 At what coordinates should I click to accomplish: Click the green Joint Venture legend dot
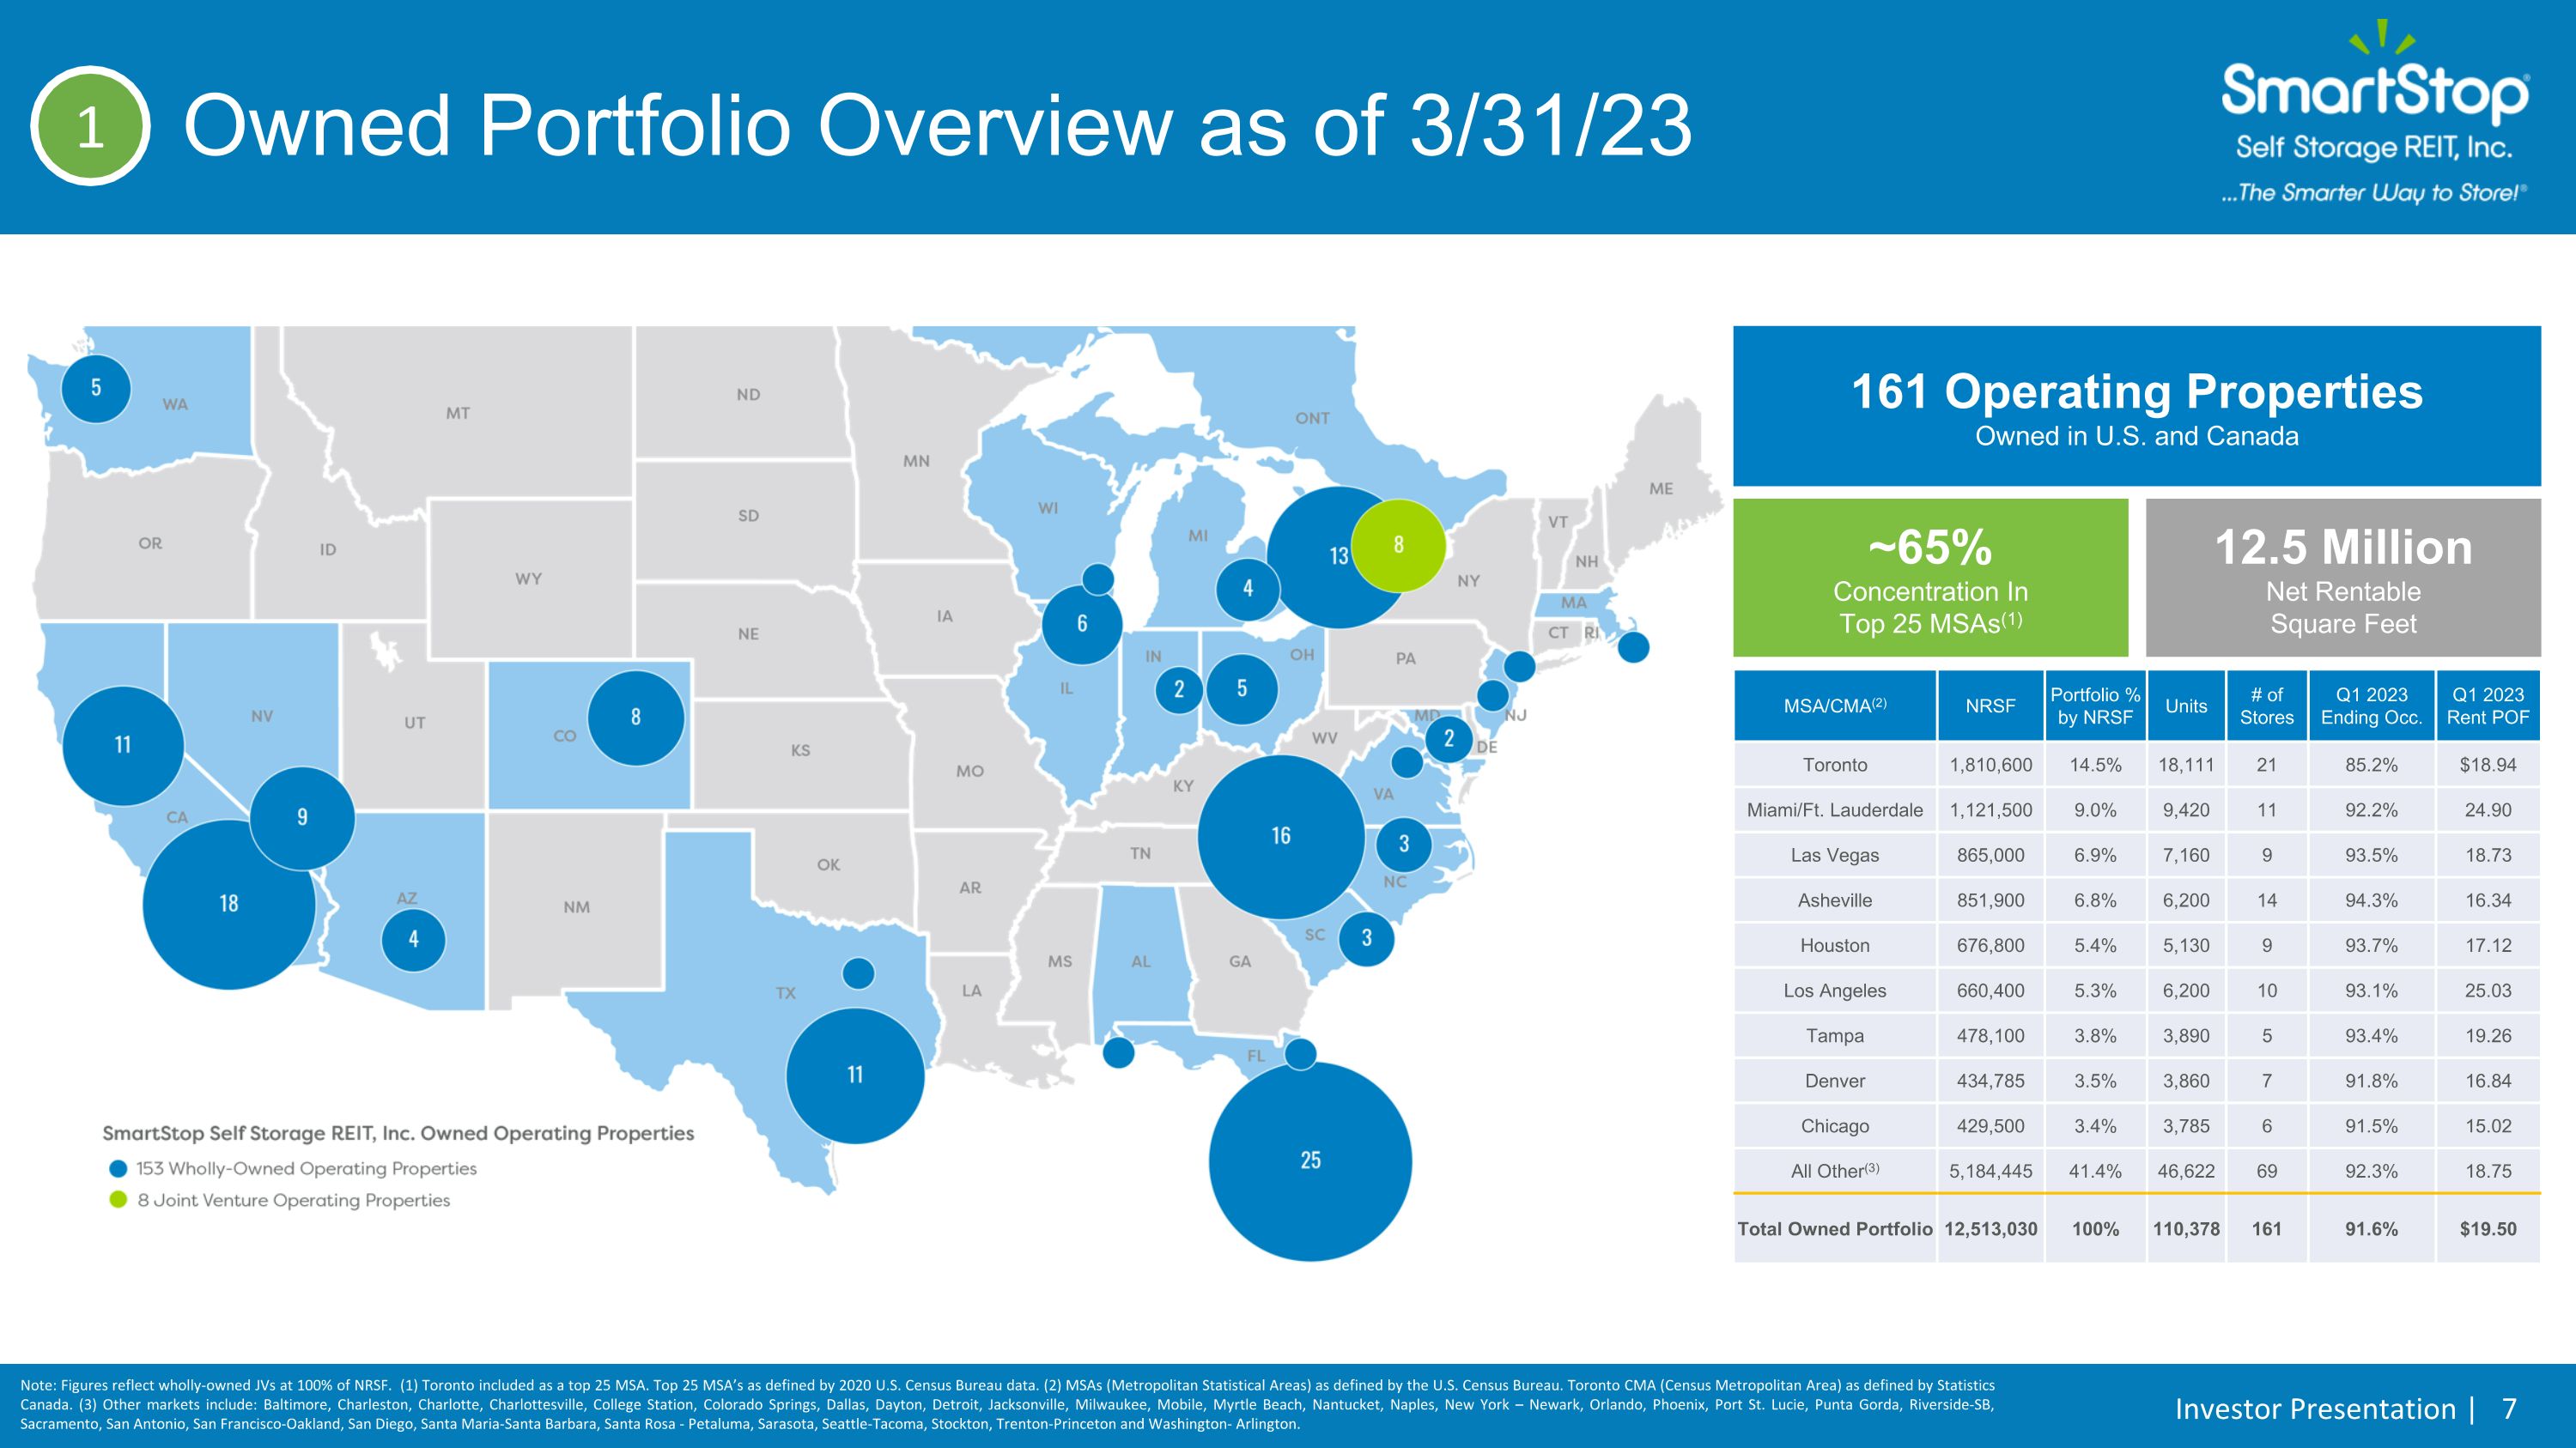118,1199
